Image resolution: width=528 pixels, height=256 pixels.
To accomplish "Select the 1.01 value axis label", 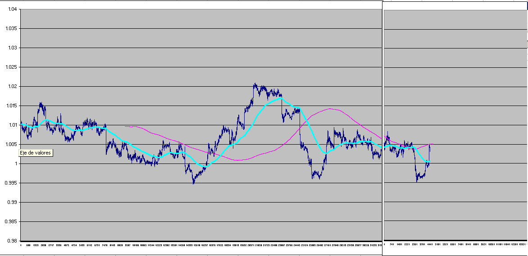I will [x=12, y=125].
